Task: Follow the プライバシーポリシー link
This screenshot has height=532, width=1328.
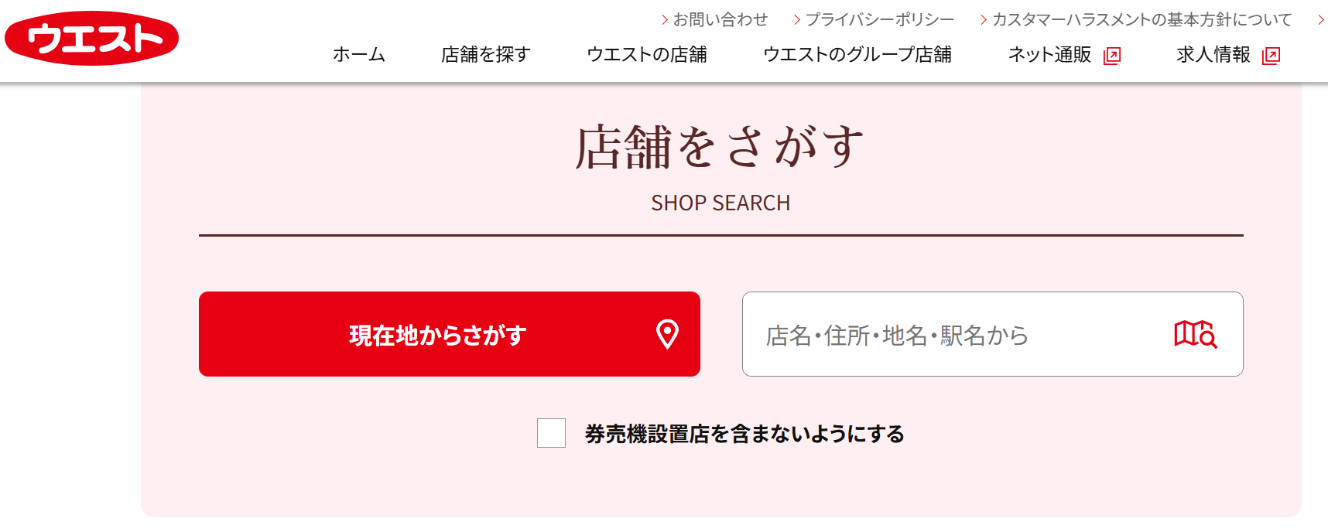Action: coord(880,19)
